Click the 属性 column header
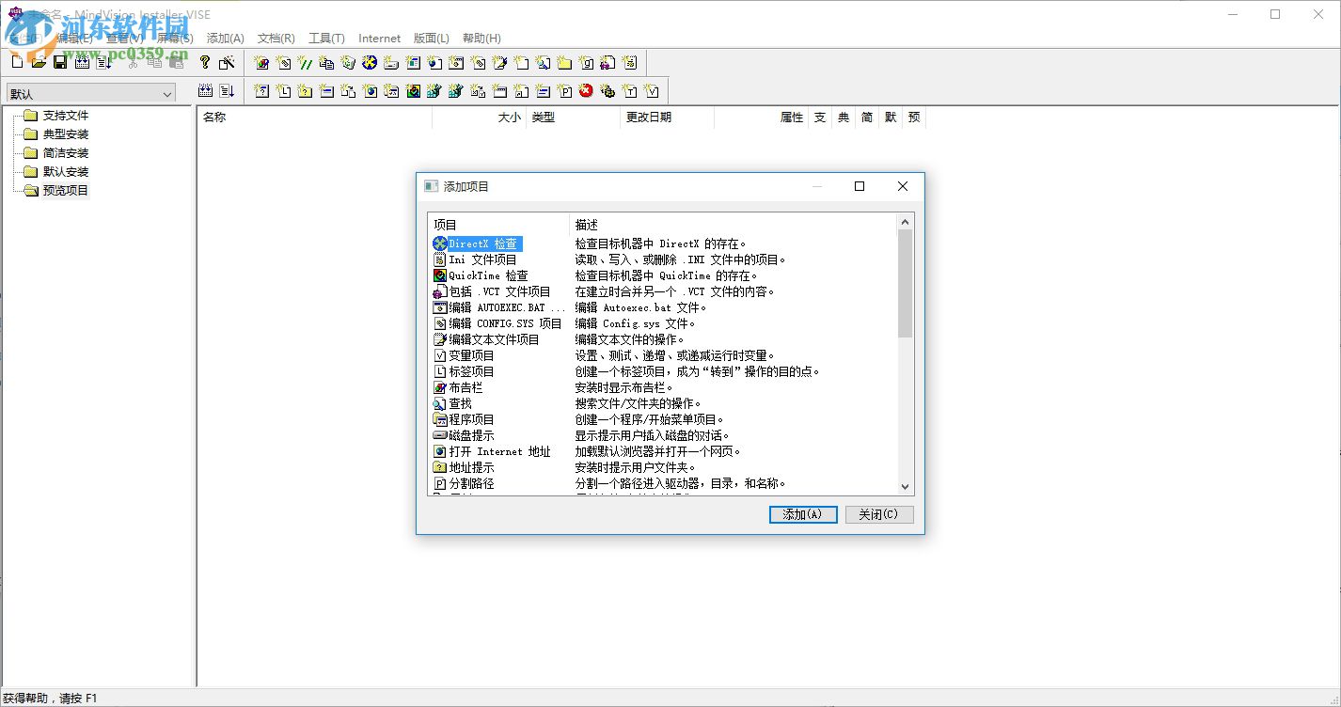Viewport: 1341px width, 707px height. click(762, 118)
